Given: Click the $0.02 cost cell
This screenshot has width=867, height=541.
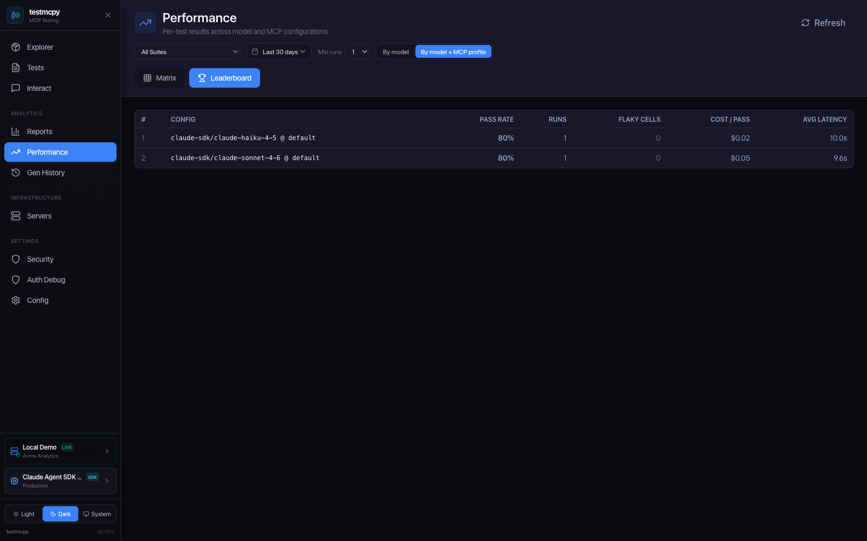Looking at the screenshot, I should coord(740,138).
